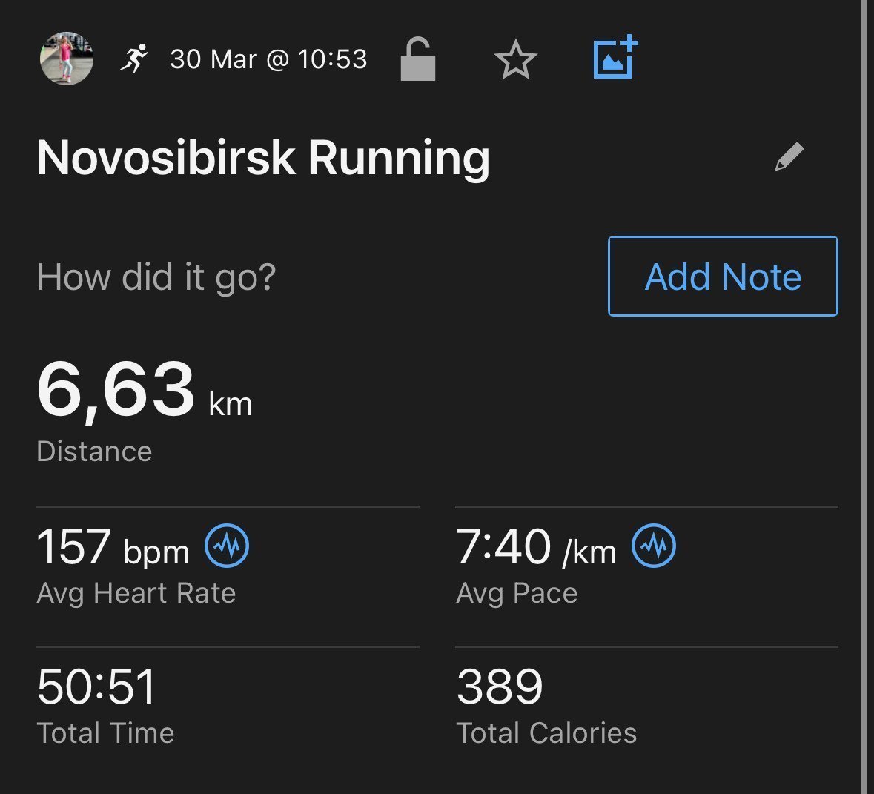
Task: Tap the 6,63 km distance value
Action: pyautogui.click(x=145, y=390)
